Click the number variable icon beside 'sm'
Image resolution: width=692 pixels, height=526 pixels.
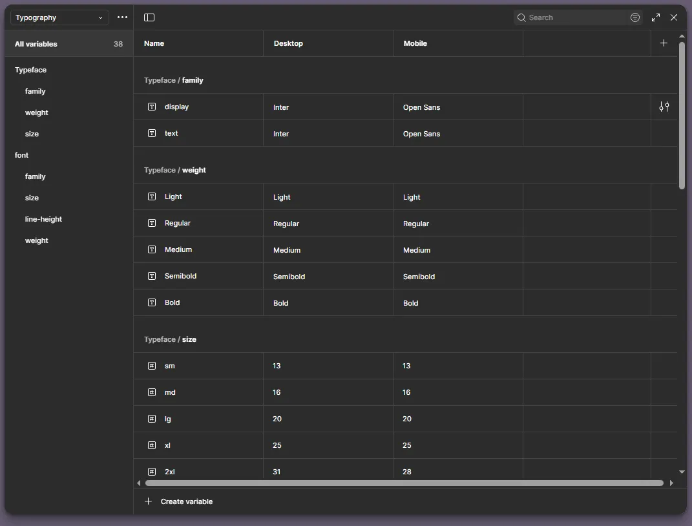click(152, 366)
